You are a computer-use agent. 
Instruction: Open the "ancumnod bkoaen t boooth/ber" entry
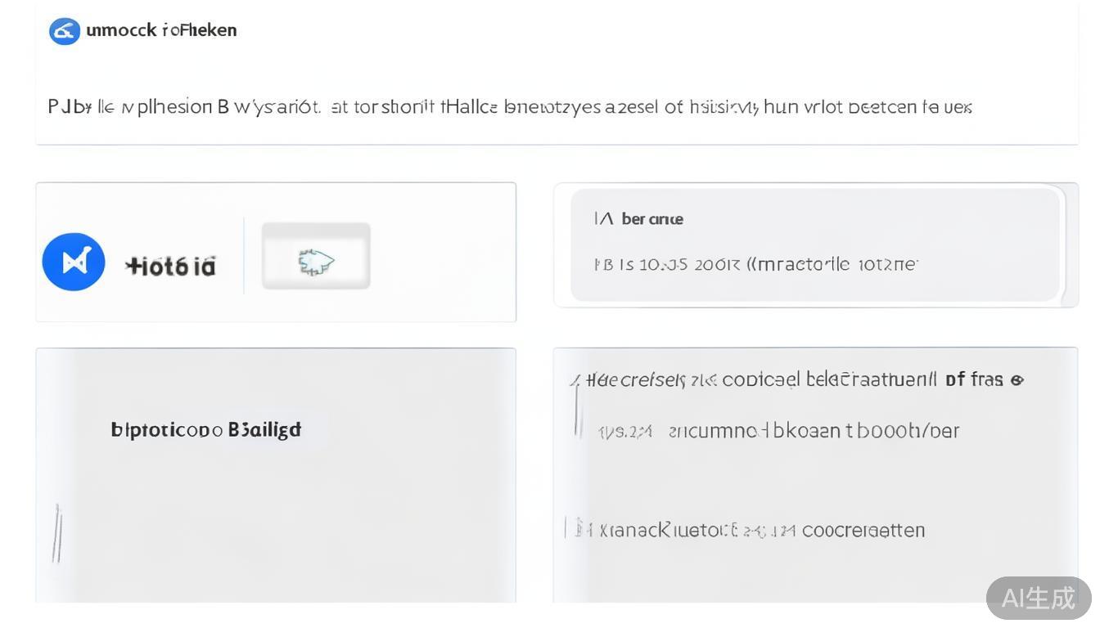[814, 431]
